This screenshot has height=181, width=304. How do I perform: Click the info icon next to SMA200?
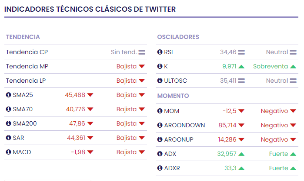tap(8, 123)
